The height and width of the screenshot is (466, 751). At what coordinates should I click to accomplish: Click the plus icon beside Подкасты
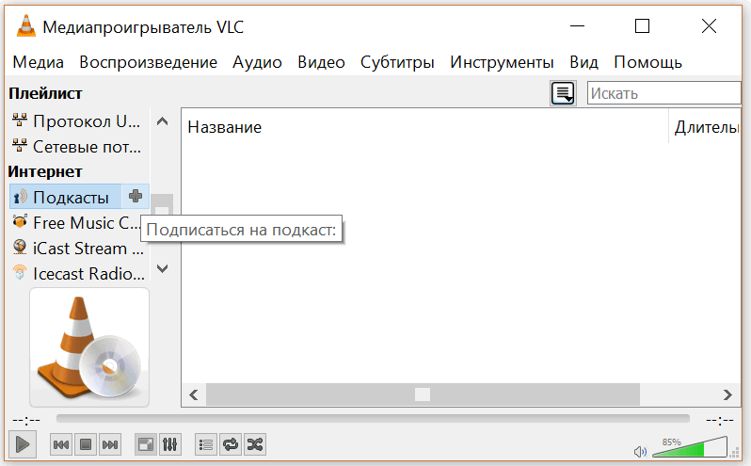[x=136, y=196]
